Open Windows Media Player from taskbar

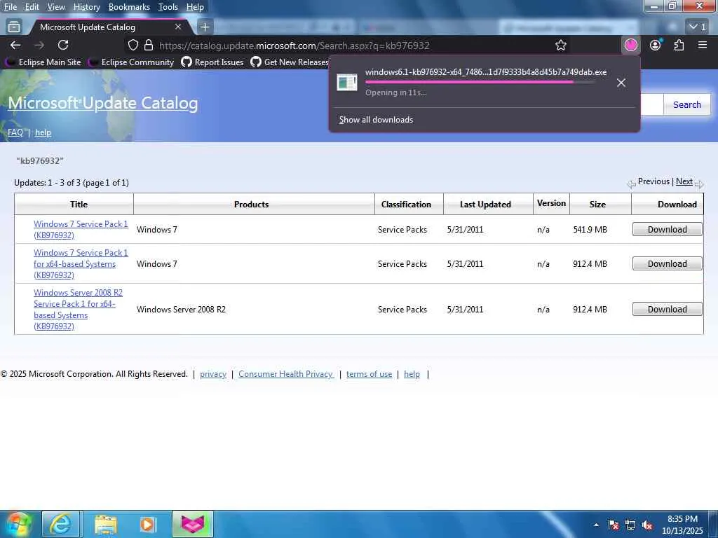[147, 524]
